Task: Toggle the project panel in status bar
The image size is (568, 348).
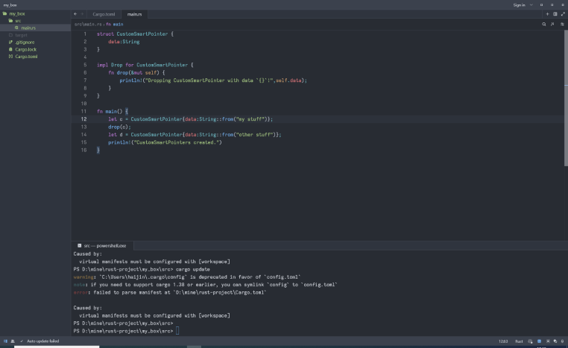Action: (5, 341)
